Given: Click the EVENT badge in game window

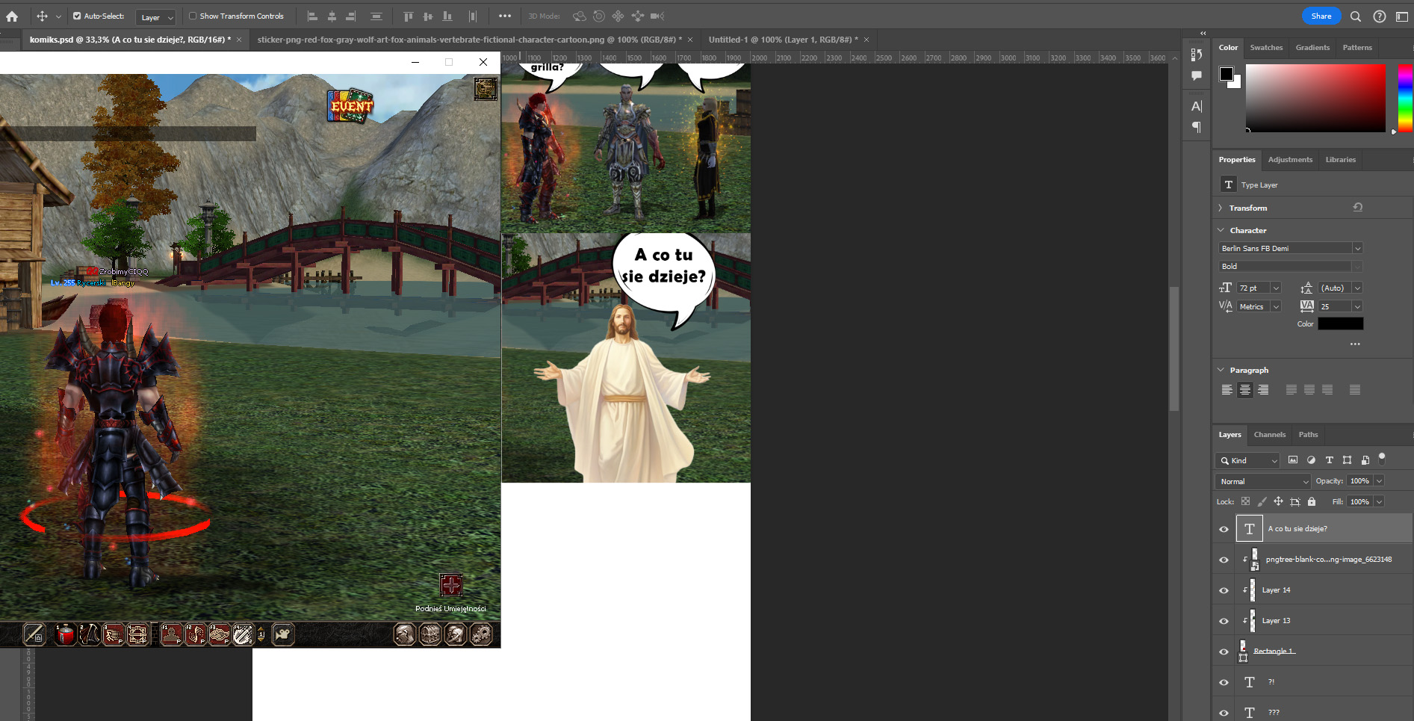Looking at the screenshot, I should point(350,105).
